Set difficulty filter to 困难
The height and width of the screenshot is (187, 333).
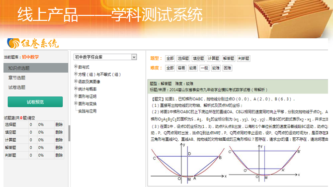click(x=227, y=68)
